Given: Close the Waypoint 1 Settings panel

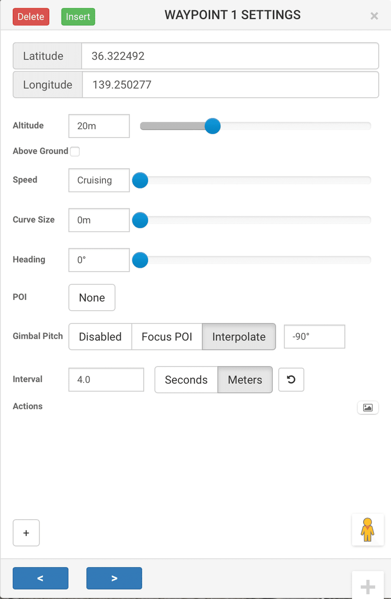Looking at the screenshot, I should tap(374, 16).
